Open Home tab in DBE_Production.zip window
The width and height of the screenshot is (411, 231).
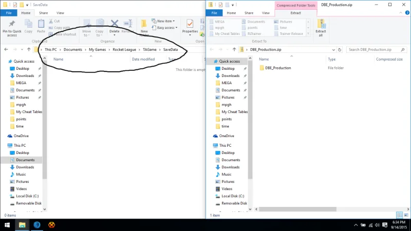point(231,13)
